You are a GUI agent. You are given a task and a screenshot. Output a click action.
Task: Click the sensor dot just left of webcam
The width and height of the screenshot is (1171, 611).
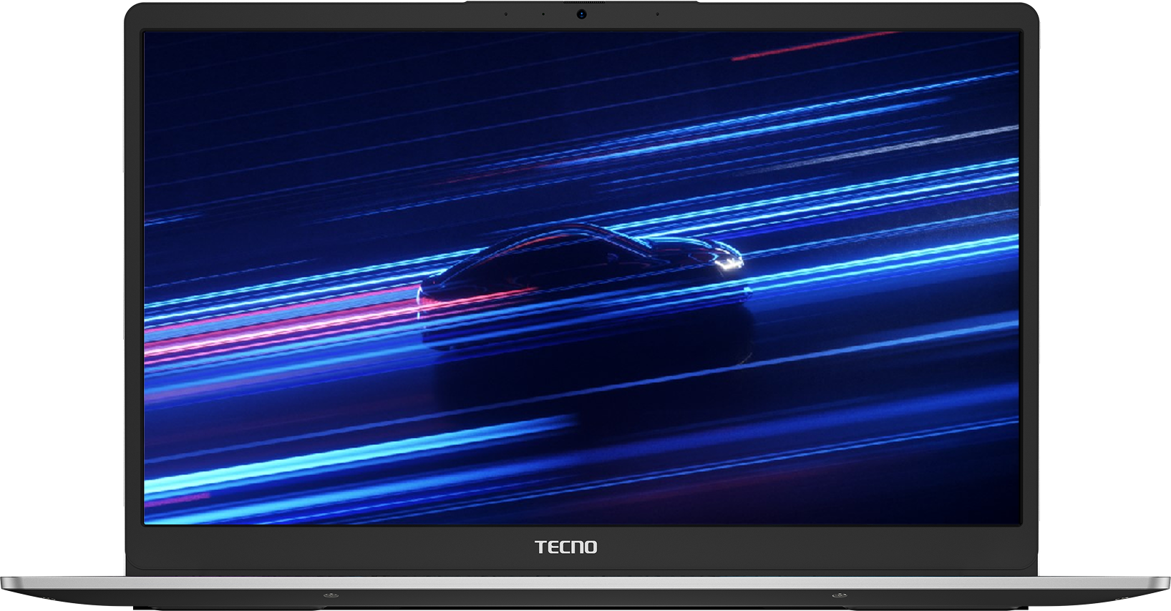click(x=543, y=14)
